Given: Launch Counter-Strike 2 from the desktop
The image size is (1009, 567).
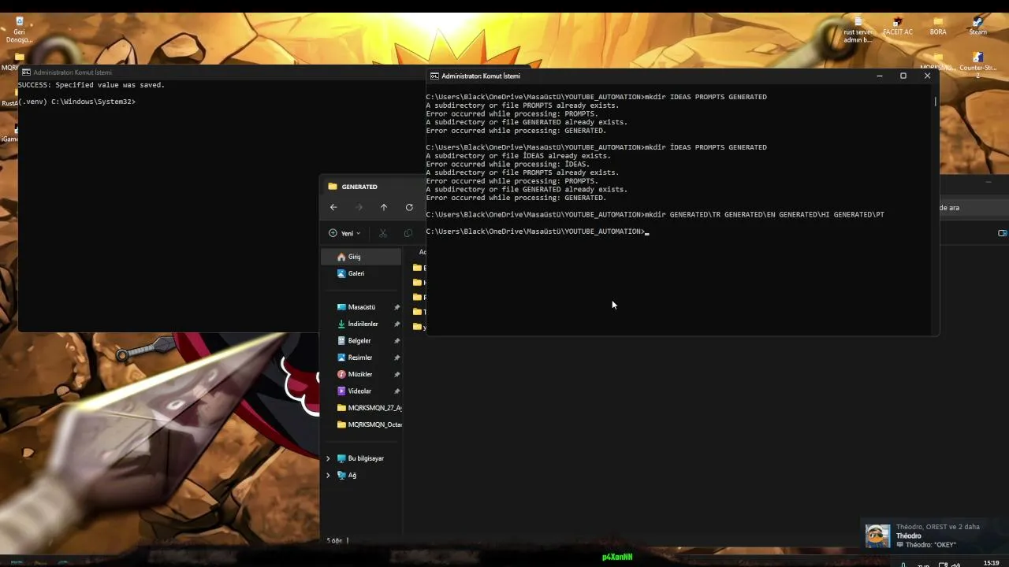Looking at the screenshot, I should tap(977, 65).
